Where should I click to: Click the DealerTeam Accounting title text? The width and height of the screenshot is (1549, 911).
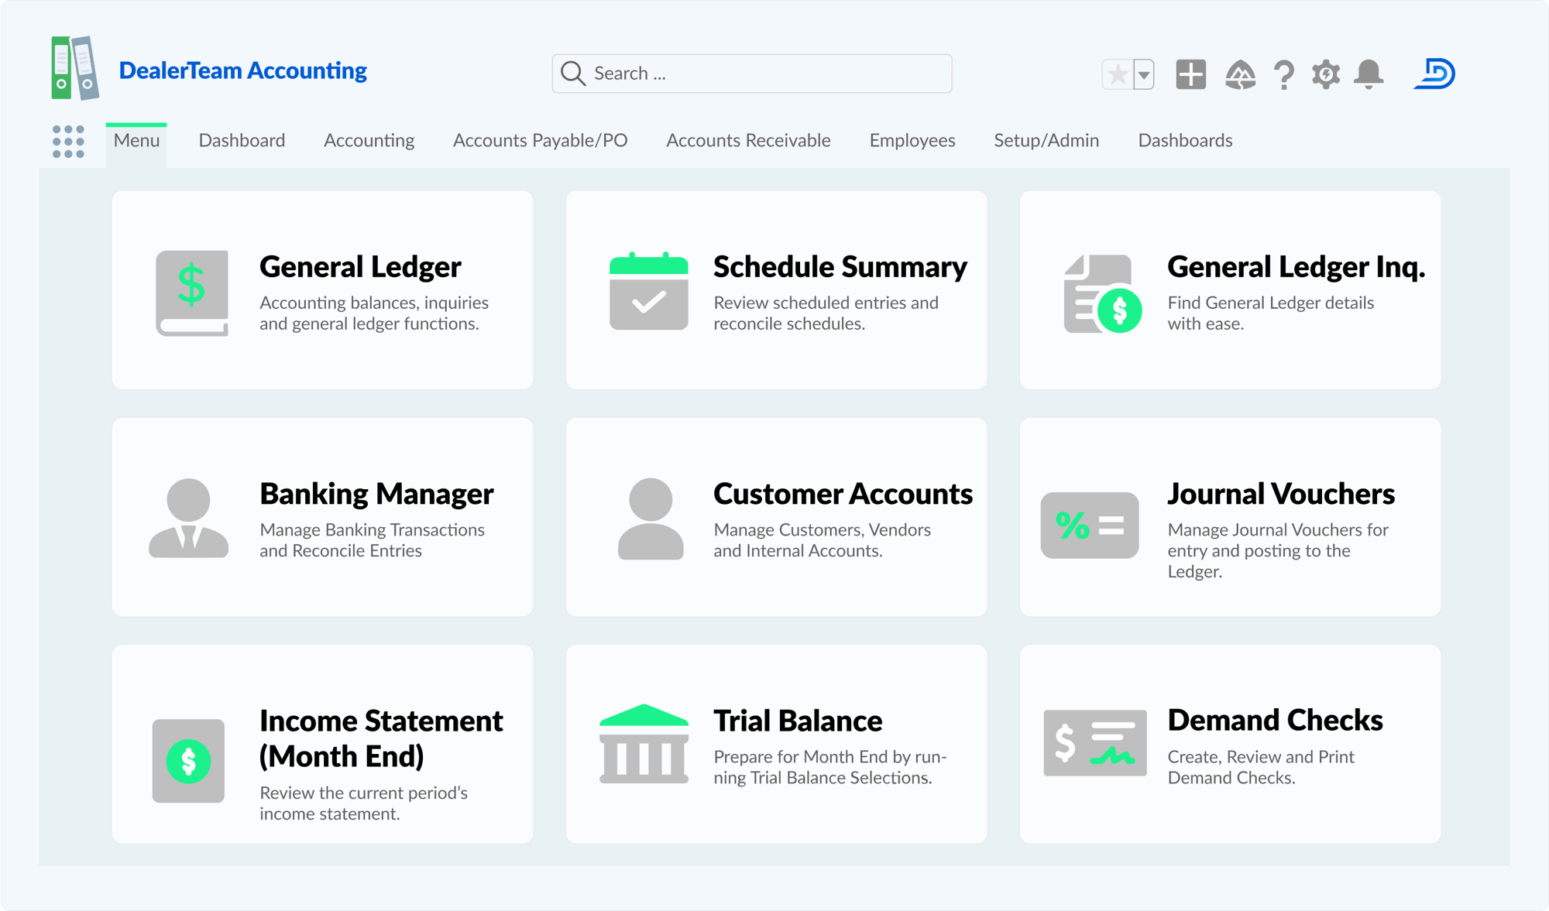242,70
